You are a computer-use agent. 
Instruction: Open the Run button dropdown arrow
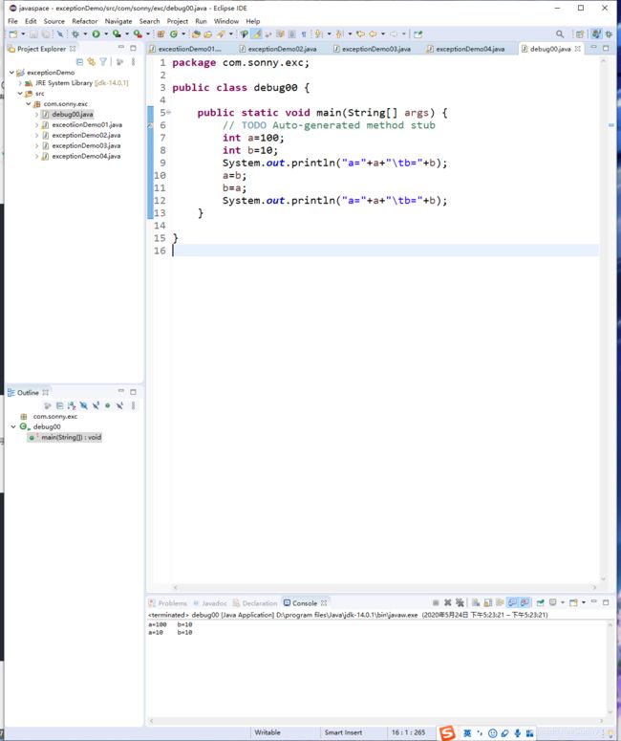click(x=106, y=34)
